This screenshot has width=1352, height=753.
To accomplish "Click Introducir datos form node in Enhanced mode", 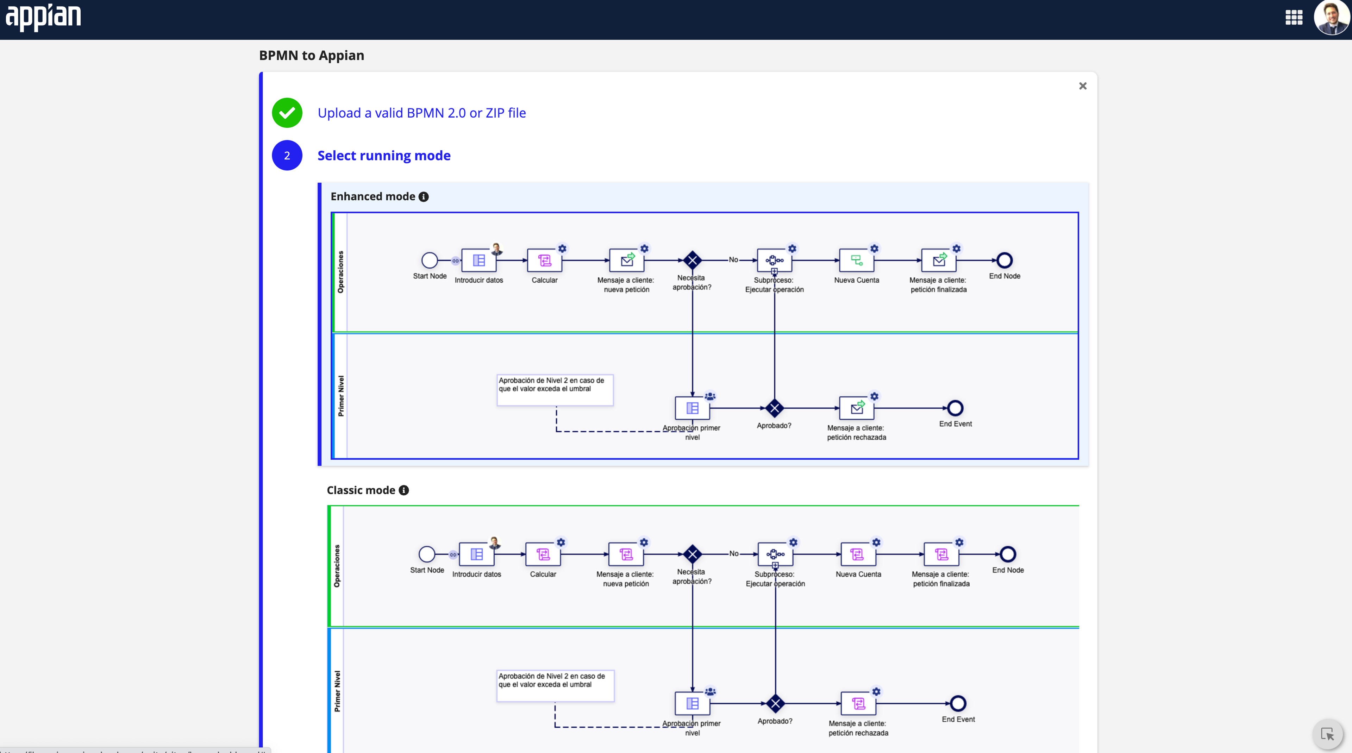I will coord(479,260).
